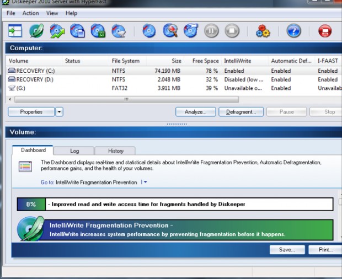This screenshot has height=279, width=342.
Task: Select the RECOVERY (C:) drive icon
Action: pyautogui.click(x=12, y=71)
